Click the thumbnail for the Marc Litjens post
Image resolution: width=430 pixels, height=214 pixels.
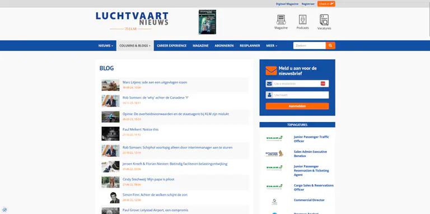(110, 85)
